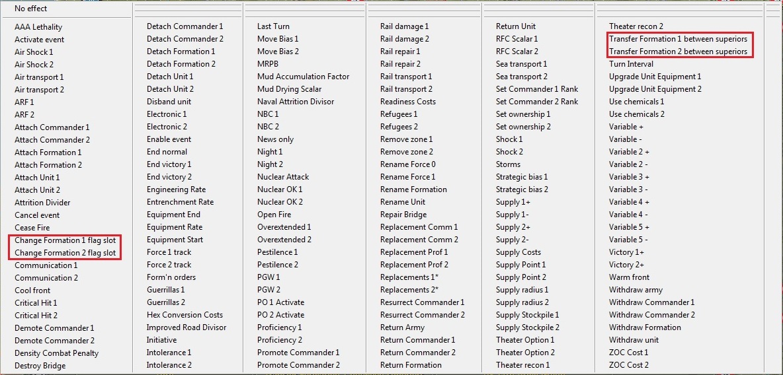Choose 'Transfer Formation 2 between superiors'

(x=678, y=51)
